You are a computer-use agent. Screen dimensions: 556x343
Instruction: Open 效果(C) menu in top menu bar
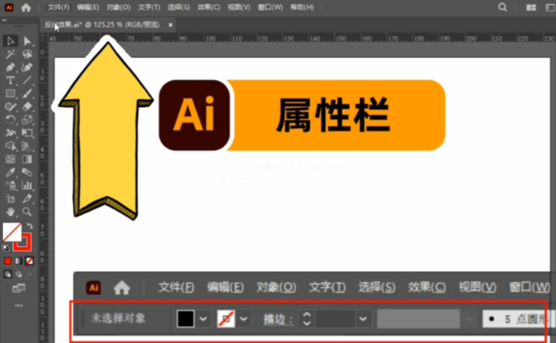(x=208, y=7)
